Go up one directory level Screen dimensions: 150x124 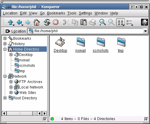[x=10, y=22]
